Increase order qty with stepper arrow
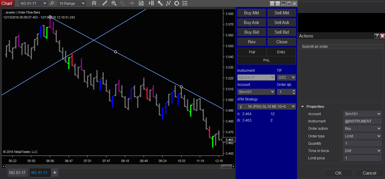Screen dimensions: 385x179 point(294,90)
